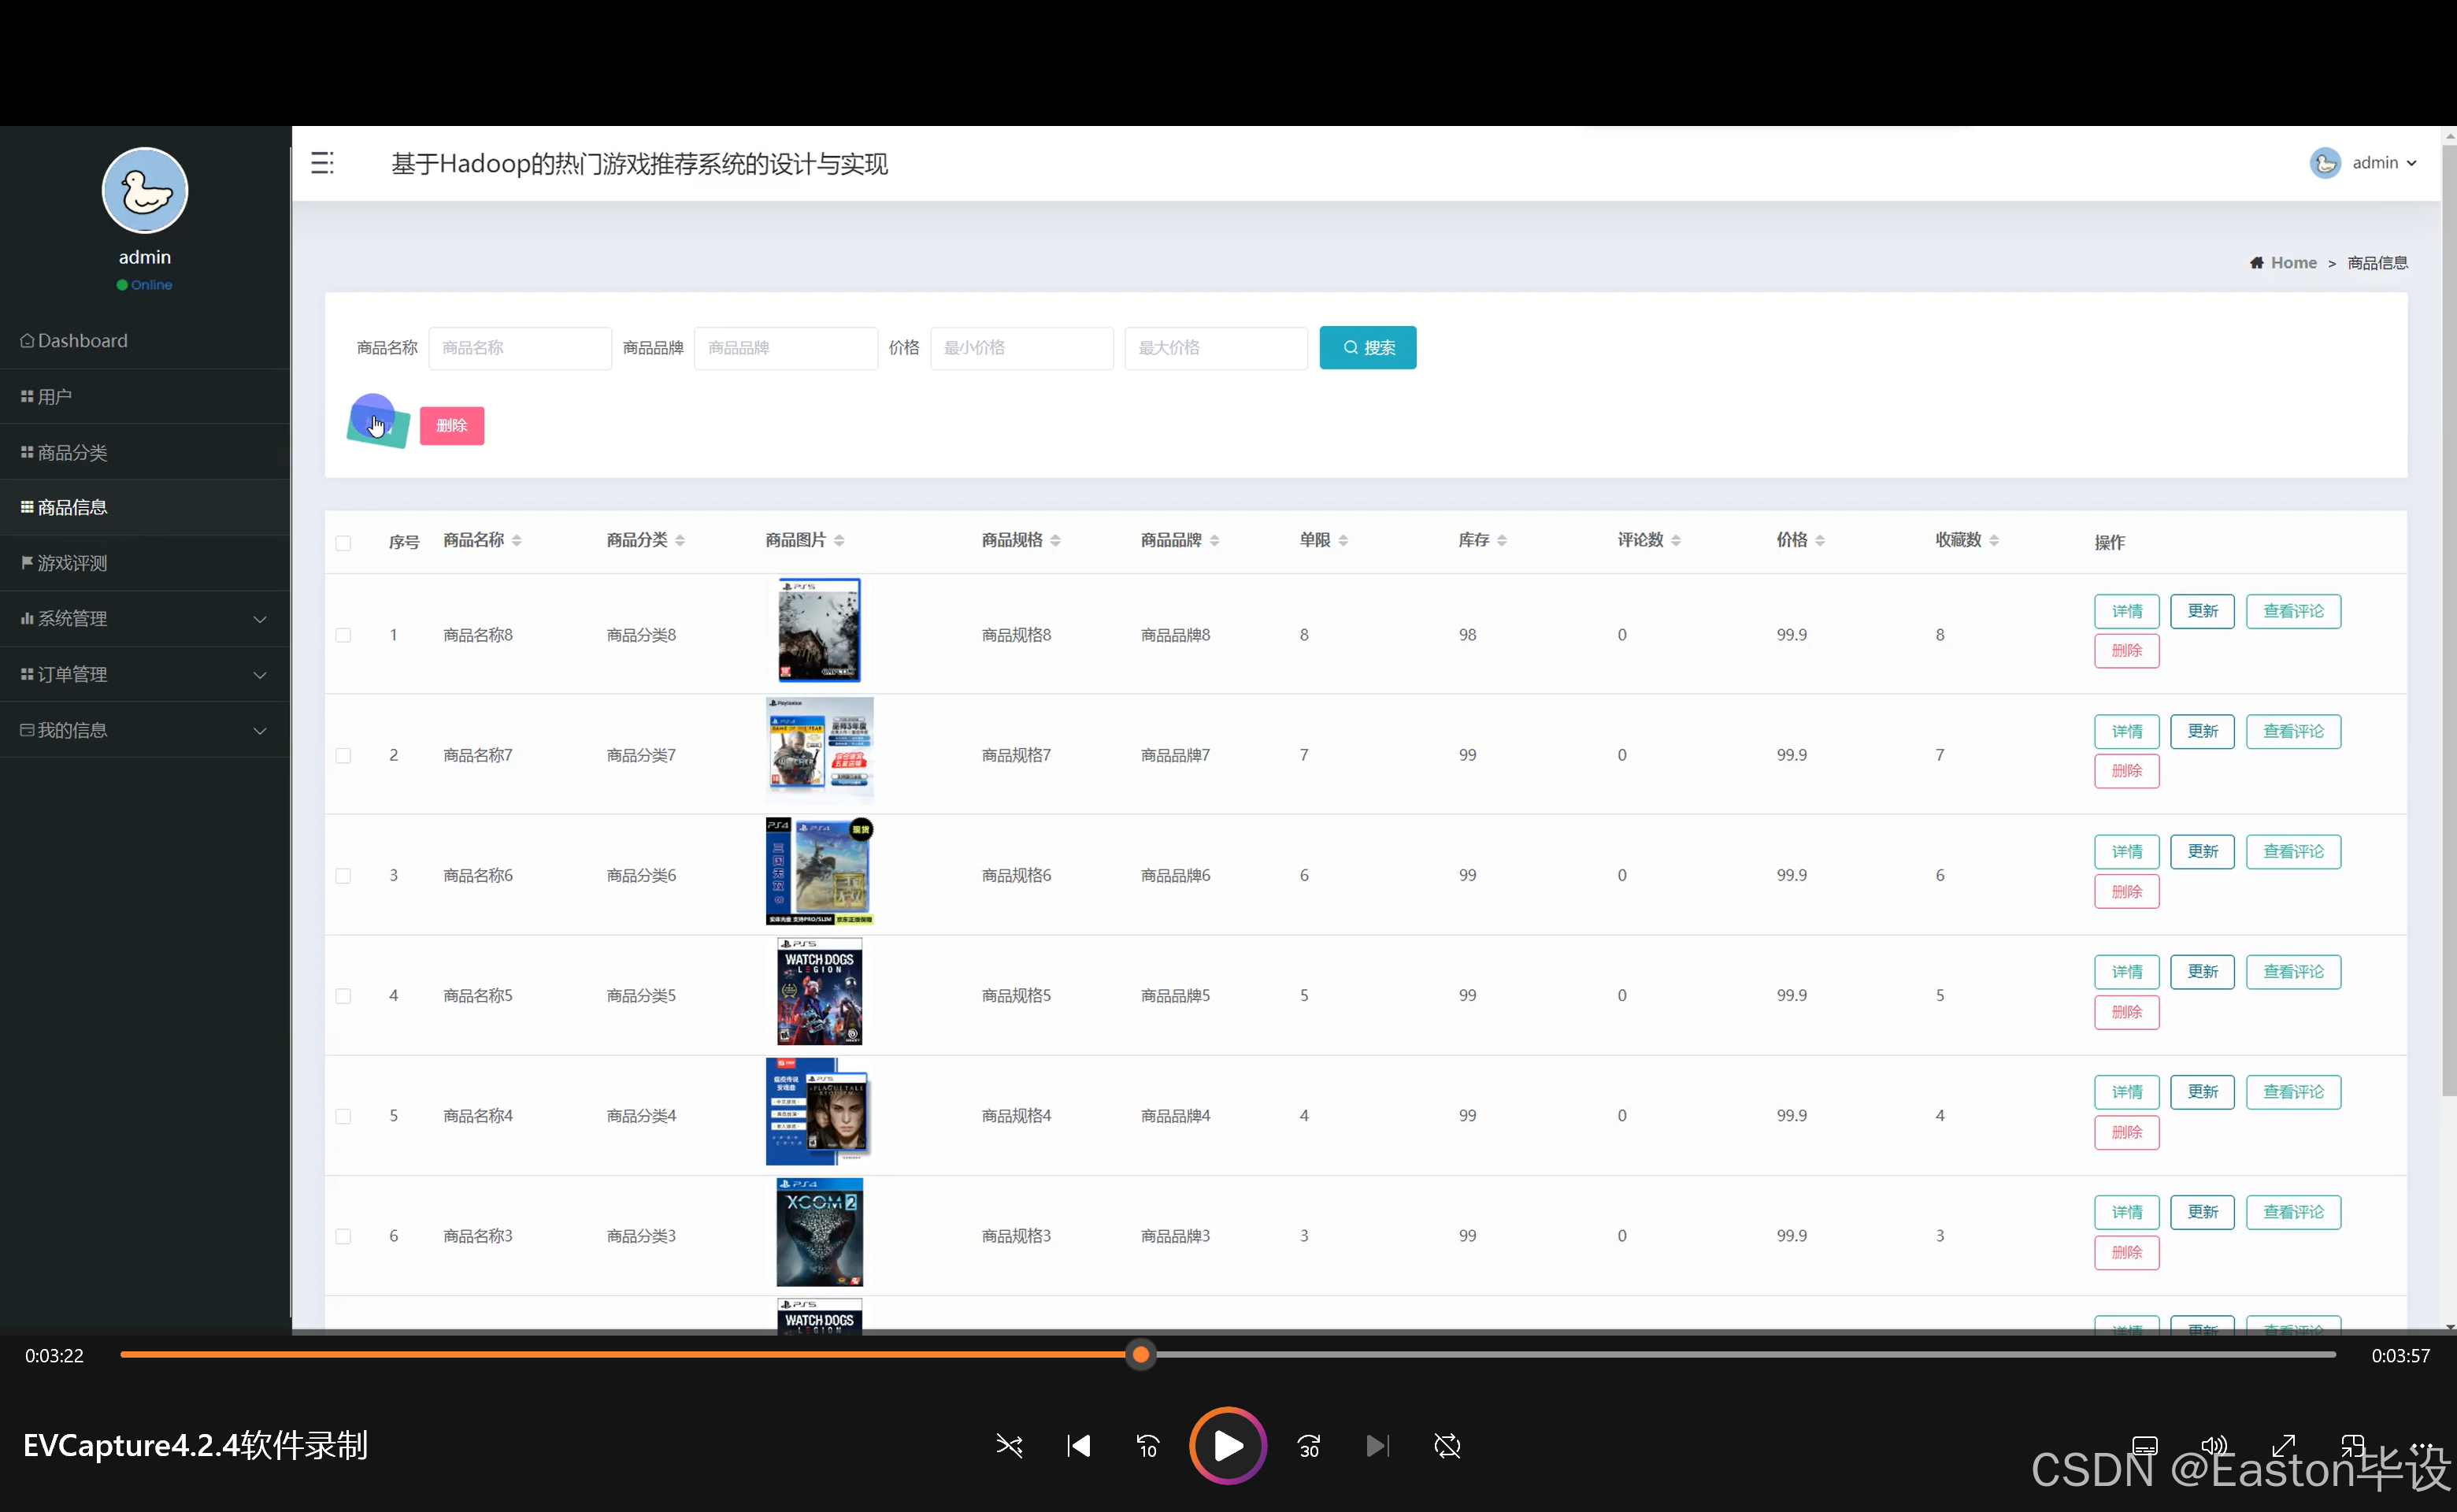Go to the previous video track
The image size is (2457, 1512).
point(1078,1446)
